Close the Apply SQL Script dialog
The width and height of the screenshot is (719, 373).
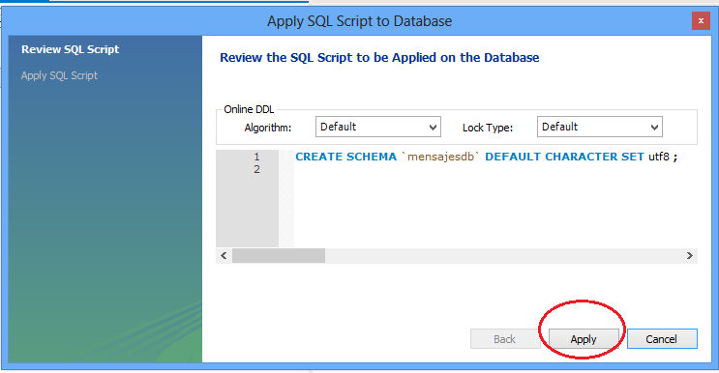pos(701,21)
